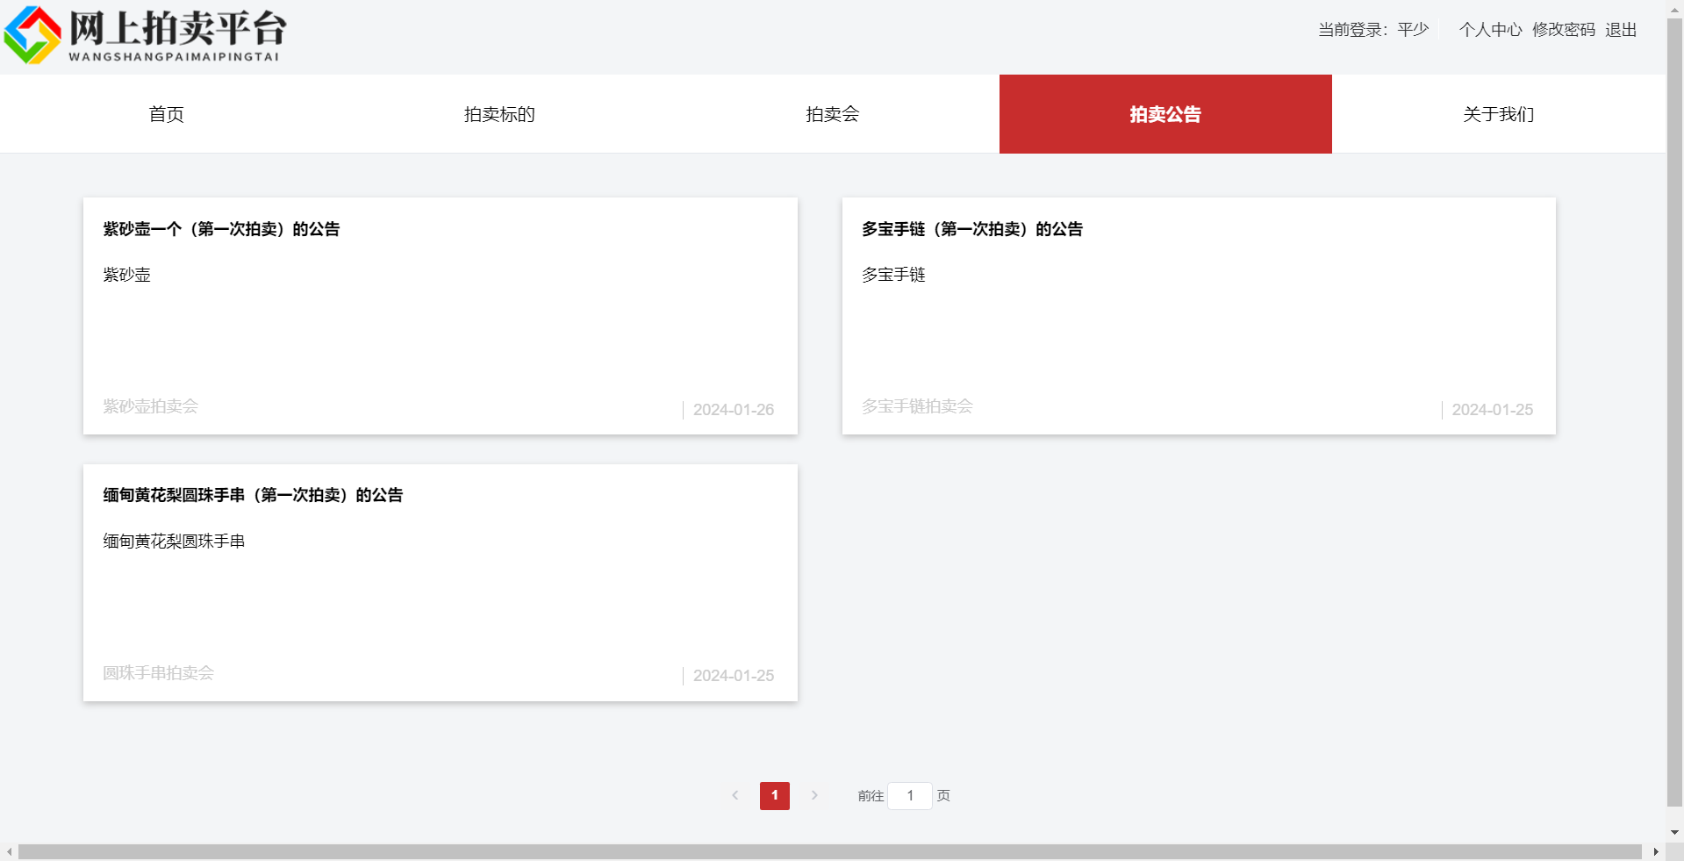Switch to the 拍卖会 tab
This screenshot has height=861, width=1684.
tap(833, 114)
